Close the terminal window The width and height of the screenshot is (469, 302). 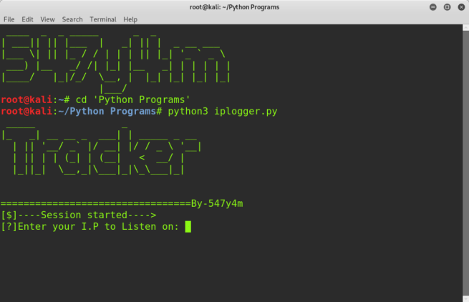[460, 7]
